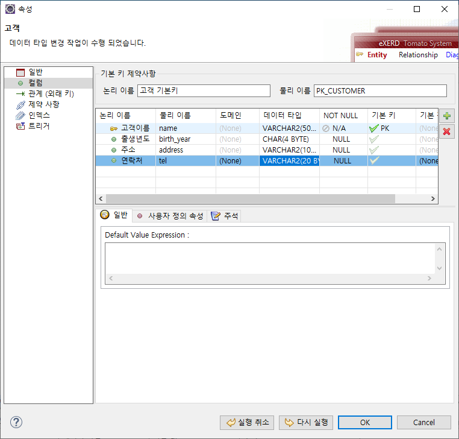Click the 기본 키 column header

click(x=392, y=115)
